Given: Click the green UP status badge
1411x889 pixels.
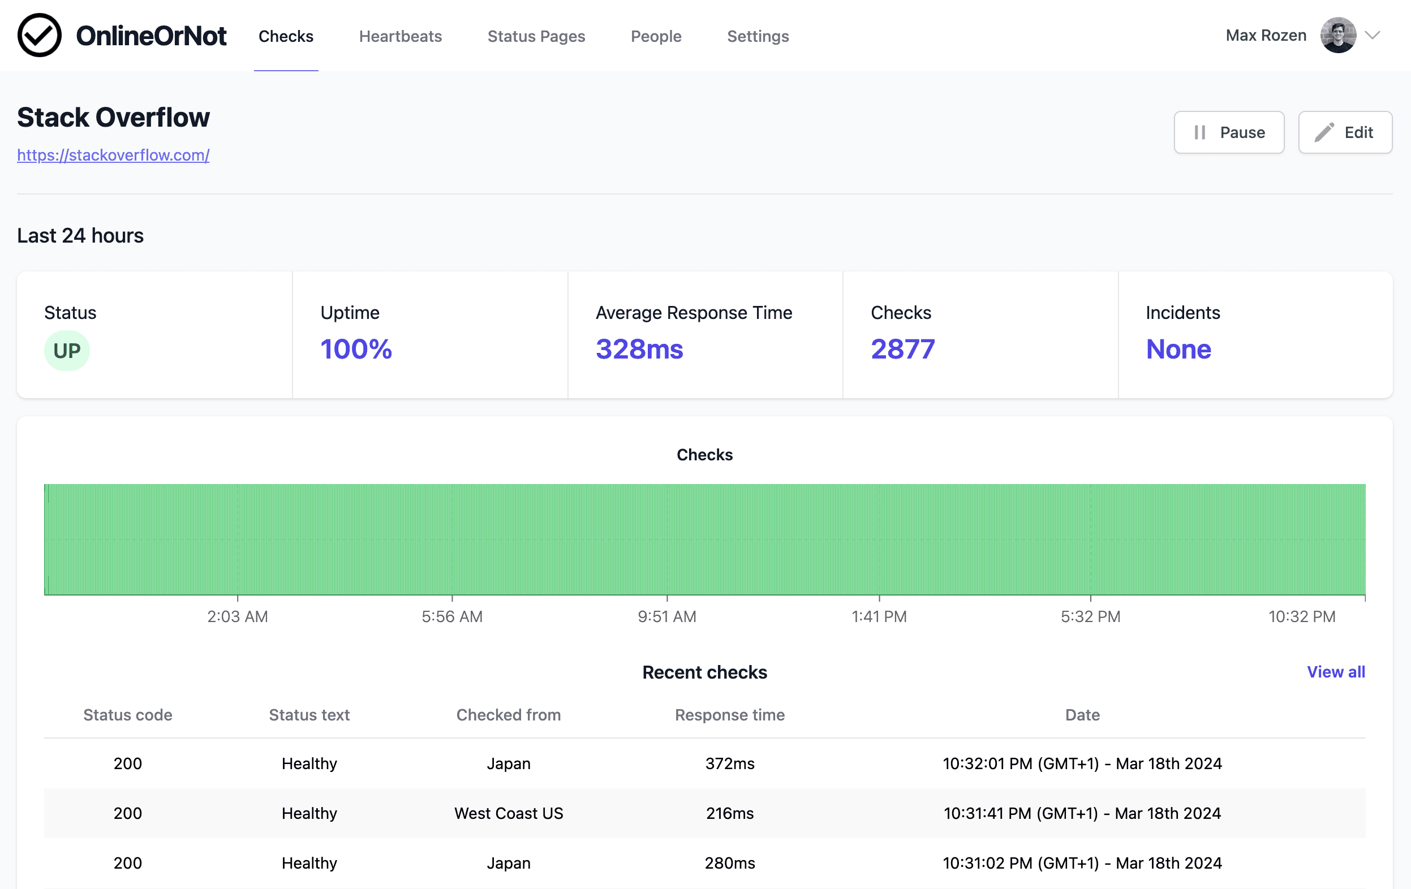Looking at the screenshot, I should (67, 351).
